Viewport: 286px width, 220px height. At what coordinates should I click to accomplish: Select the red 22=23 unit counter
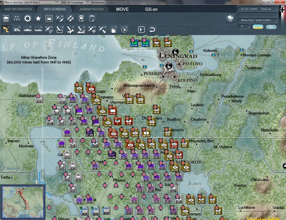click(x=113, y=133)
